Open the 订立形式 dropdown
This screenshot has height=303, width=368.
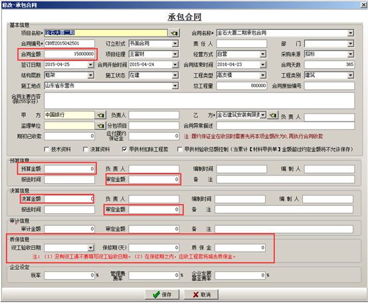click(175, 44)
